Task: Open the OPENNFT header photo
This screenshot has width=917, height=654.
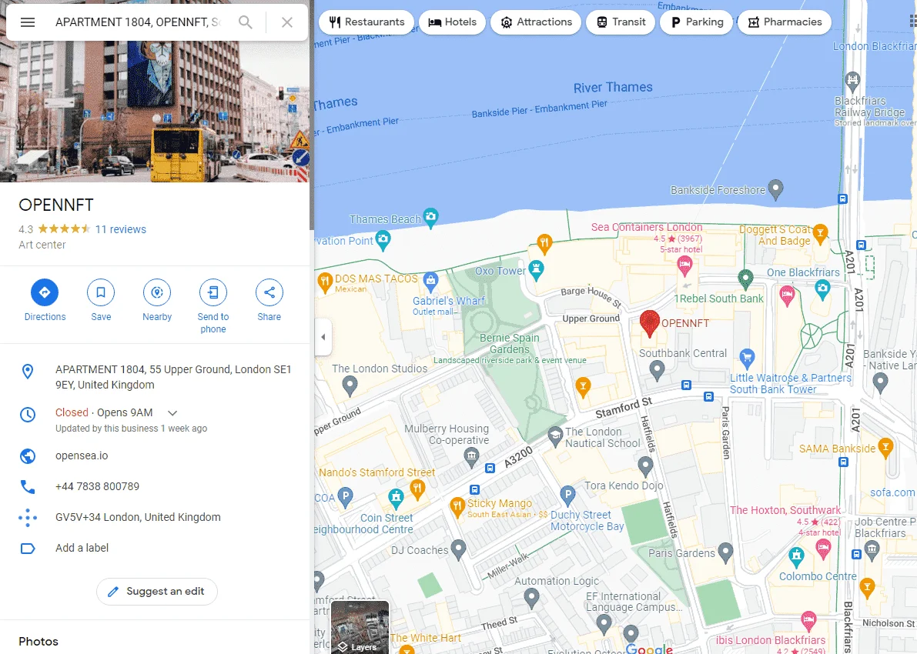Action: click(x=155, y=111)
